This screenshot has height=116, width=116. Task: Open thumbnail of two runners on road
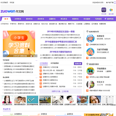pos(45,100)
